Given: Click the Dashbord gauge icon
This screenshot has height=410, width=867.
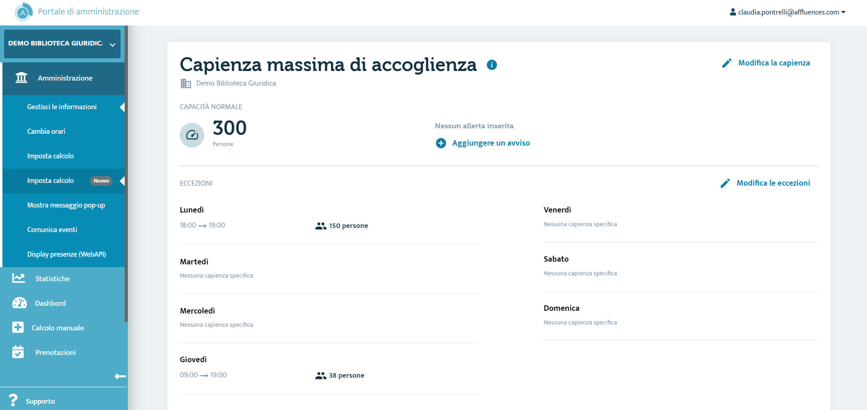Looking at the screenshot, I should pos(19,303).
